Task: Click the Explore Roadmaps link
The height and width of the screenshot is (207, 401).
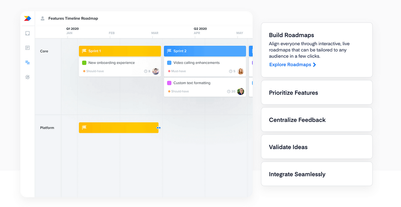Action: tap(290, 65)
